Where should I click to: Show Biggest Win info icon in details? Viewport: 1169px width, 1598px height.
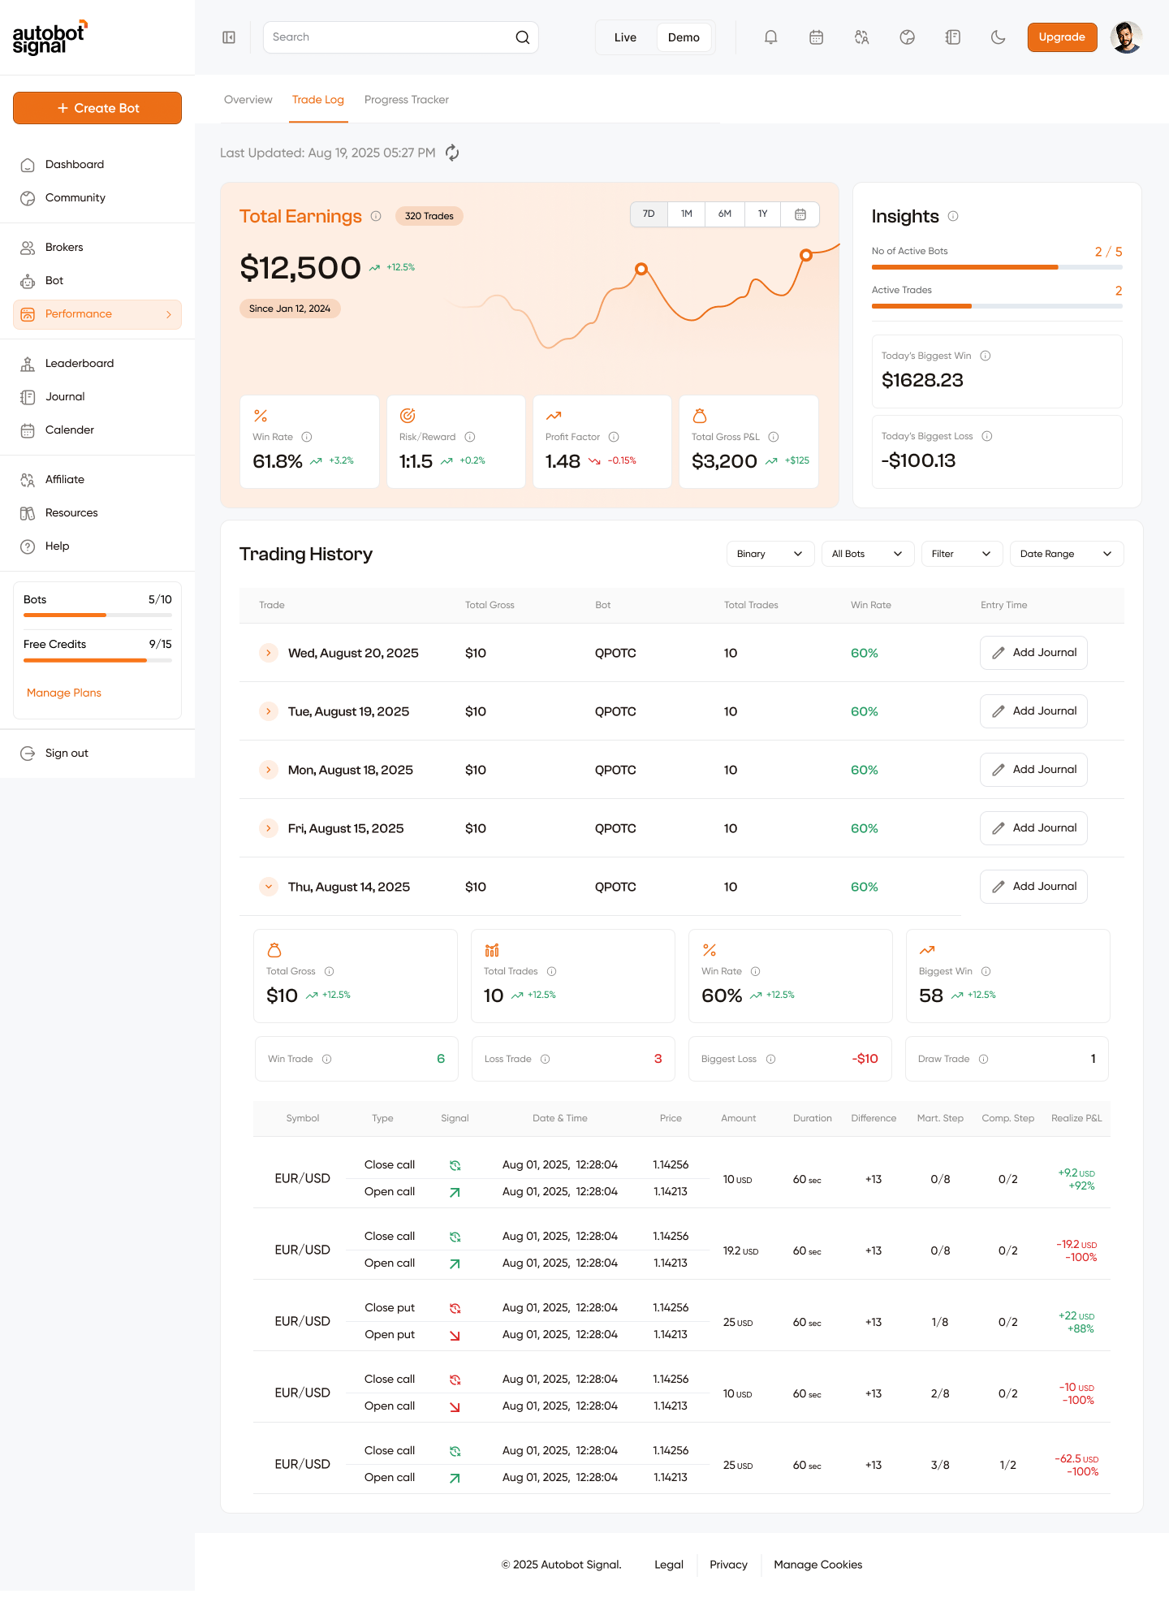pos(986,971)
